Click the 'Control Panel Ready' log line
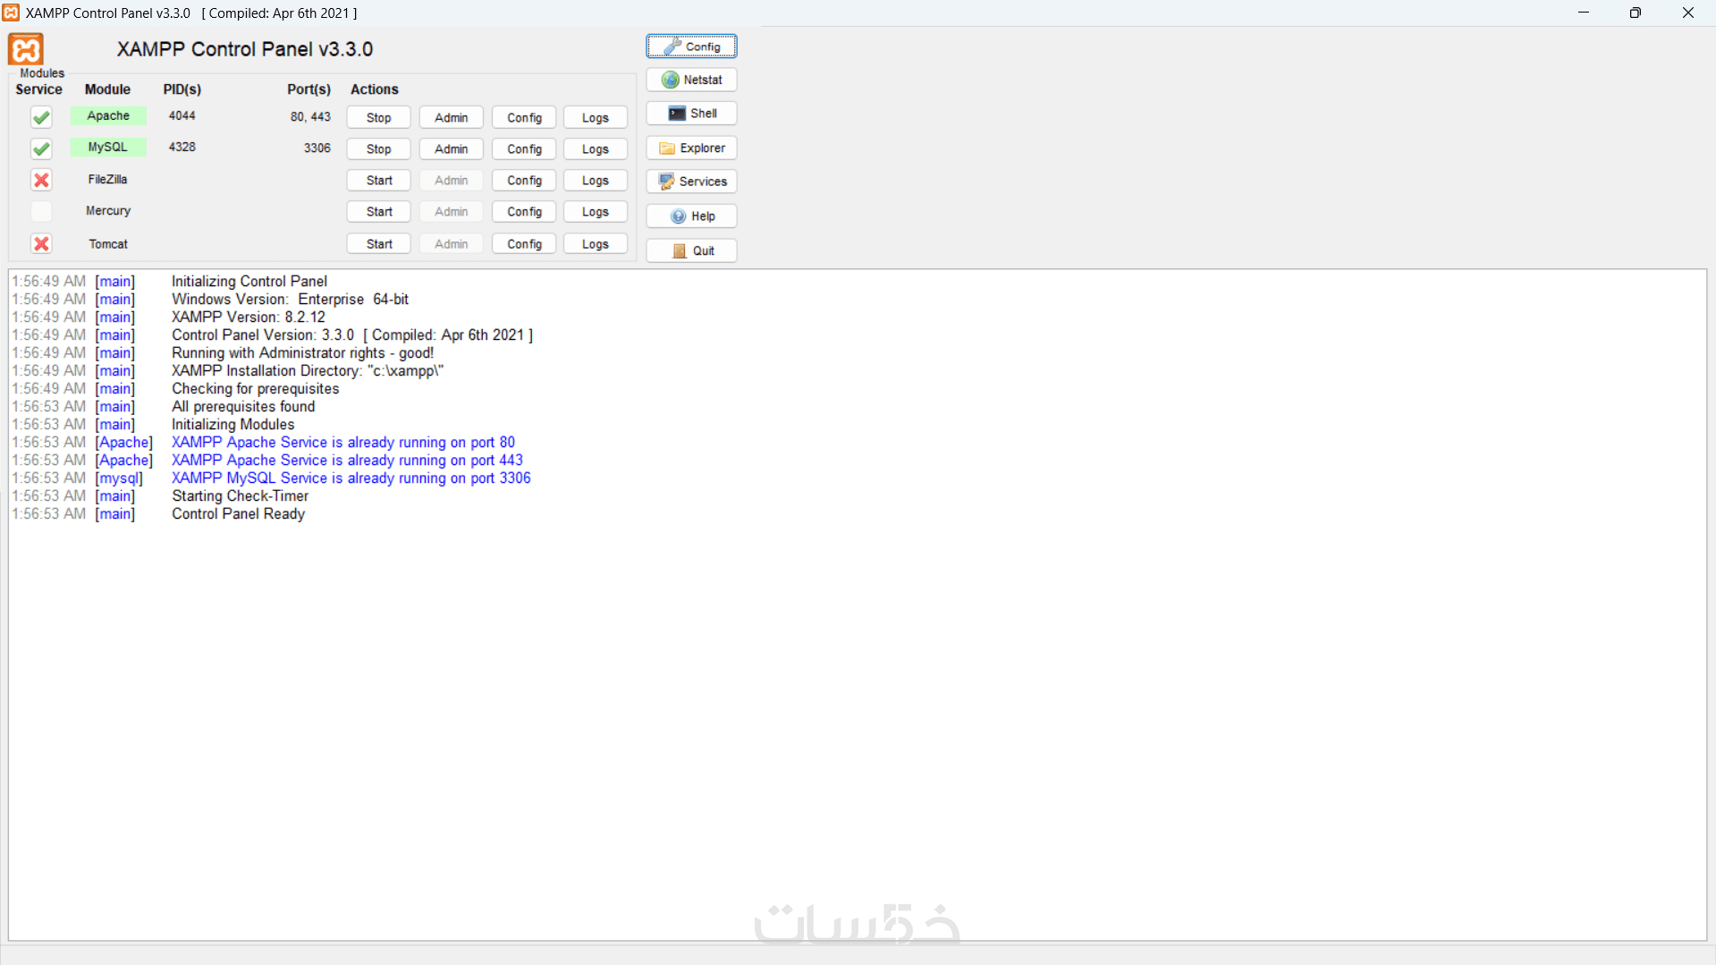The image size is (1716, 965). [x=239, y=513]
